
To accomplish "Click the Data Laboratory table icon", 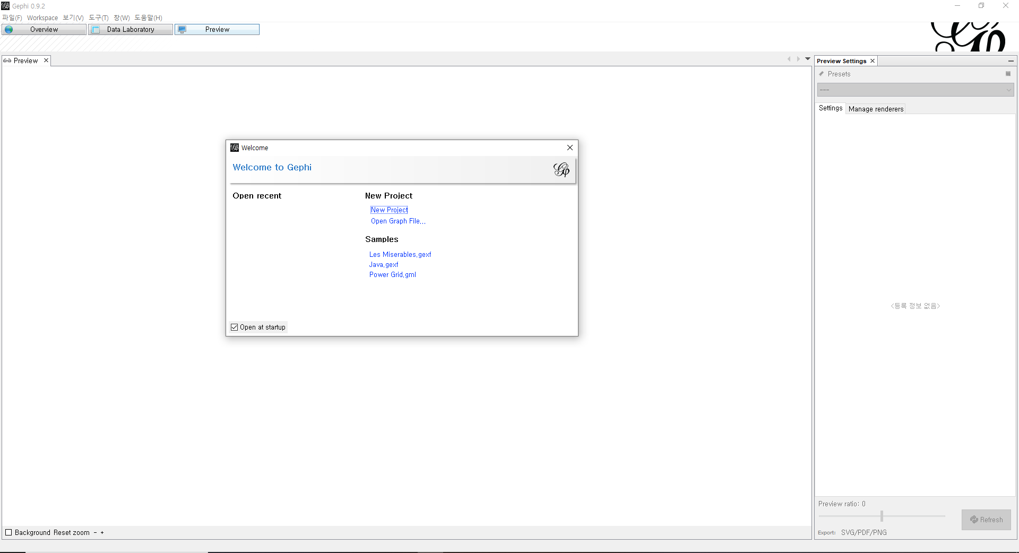I will click(x=96, y=30).
